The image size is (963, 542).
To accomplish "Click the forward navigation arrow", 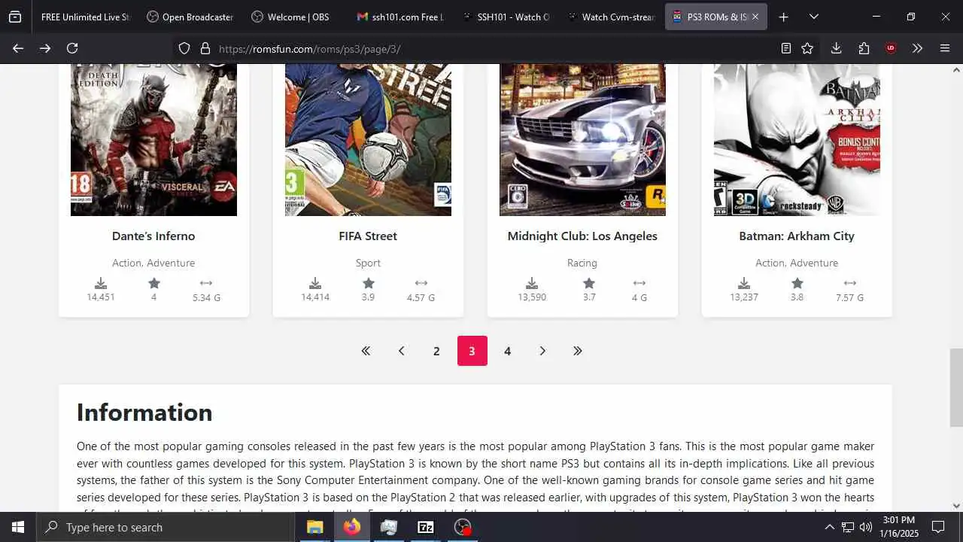I will coord(45,48).
